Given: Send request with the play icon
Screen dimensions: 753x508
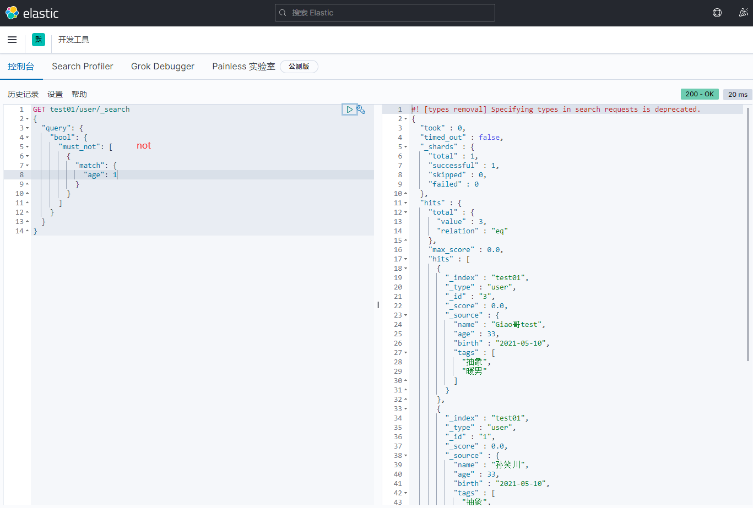Looking at the screenshot, I should coord(349,110).
